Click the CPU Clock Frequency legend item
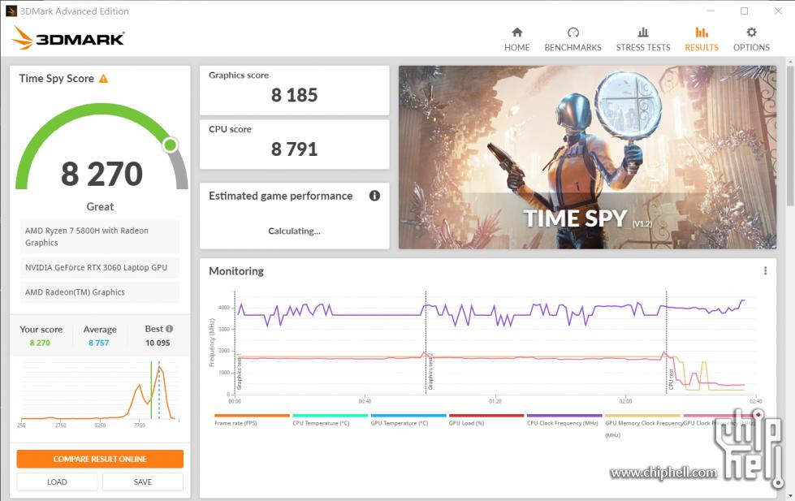 (564, 421)
